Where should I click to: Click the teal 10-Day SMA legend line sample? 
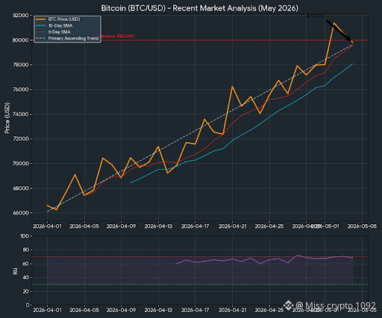pyautogui.click(x=40, y=26)
